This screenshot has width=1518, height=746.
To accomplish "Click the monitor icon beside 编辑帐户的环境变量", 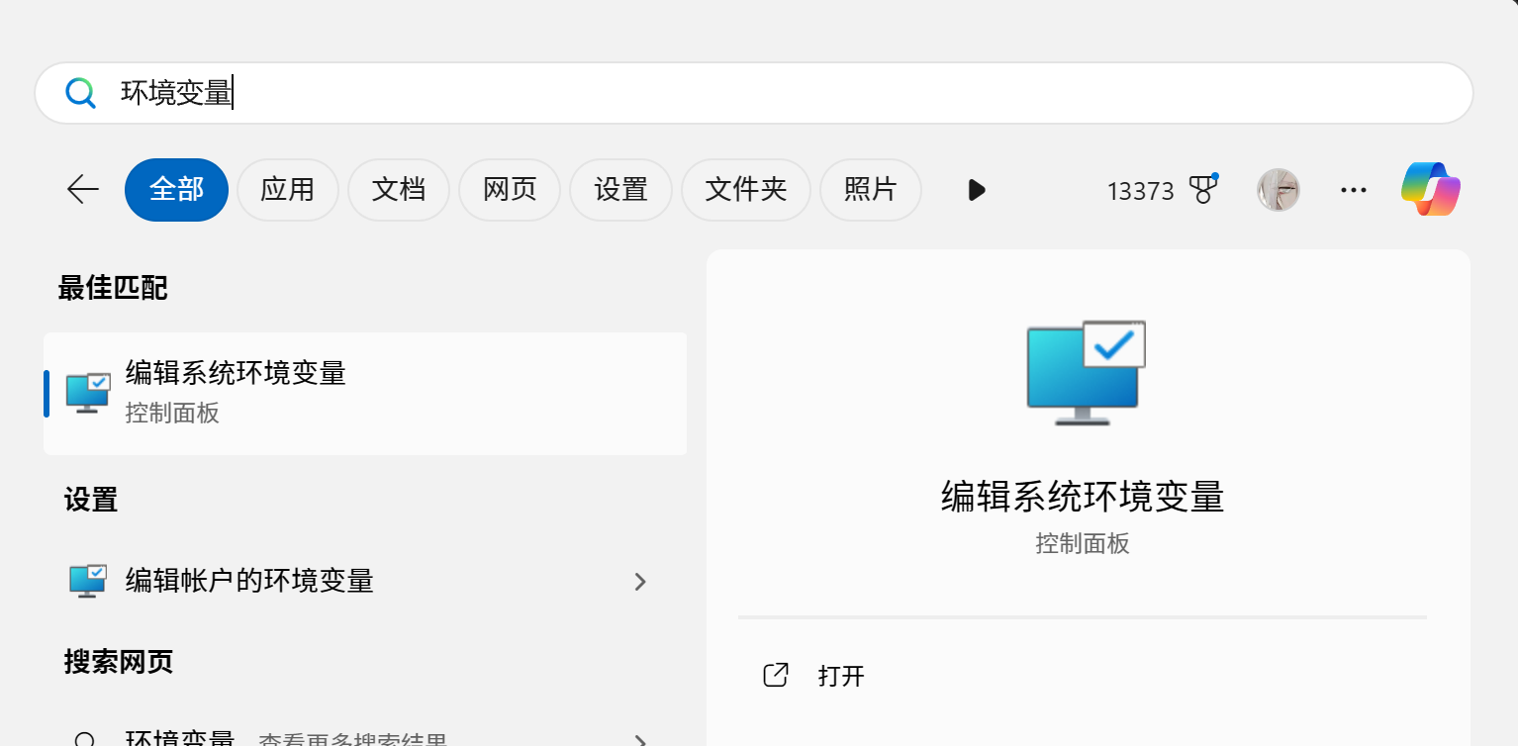I will (x=88, y=581).
